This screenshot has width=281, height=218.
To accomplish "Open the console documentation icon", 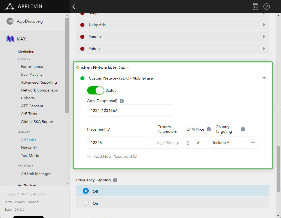I will 255,7.
